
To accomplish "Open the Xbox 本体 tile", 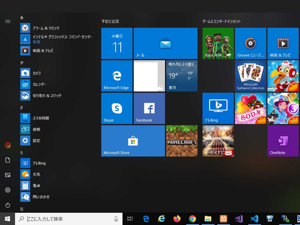I will [218, 43].
